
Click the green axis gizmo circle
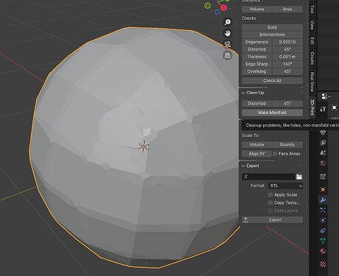[x=208, y=5]
